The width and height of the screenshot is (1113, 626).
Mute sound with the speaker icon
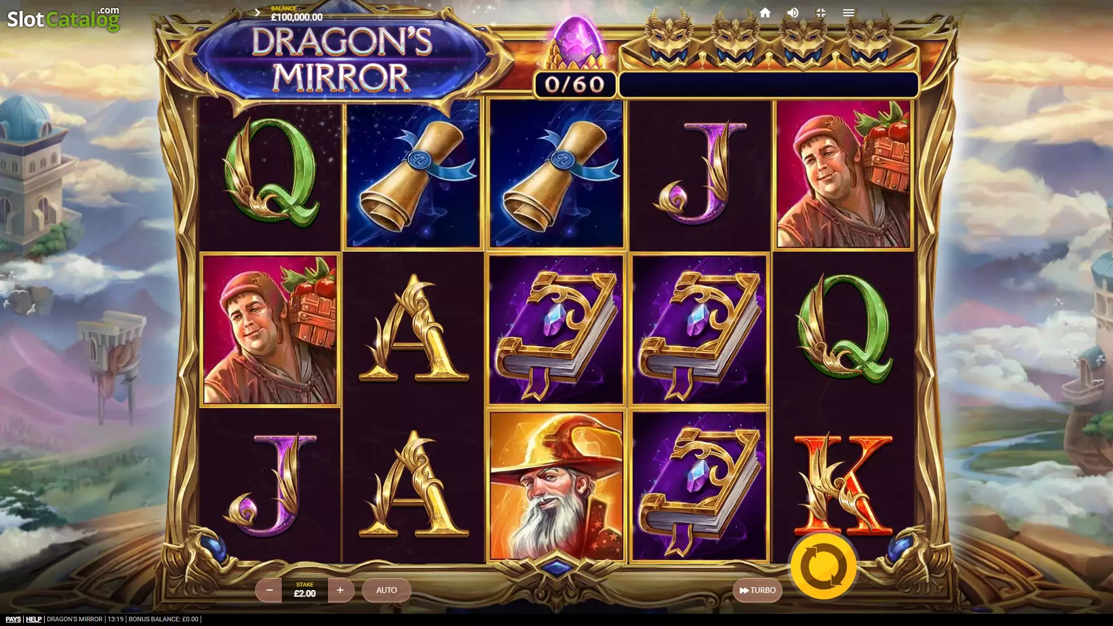[792, 13]
